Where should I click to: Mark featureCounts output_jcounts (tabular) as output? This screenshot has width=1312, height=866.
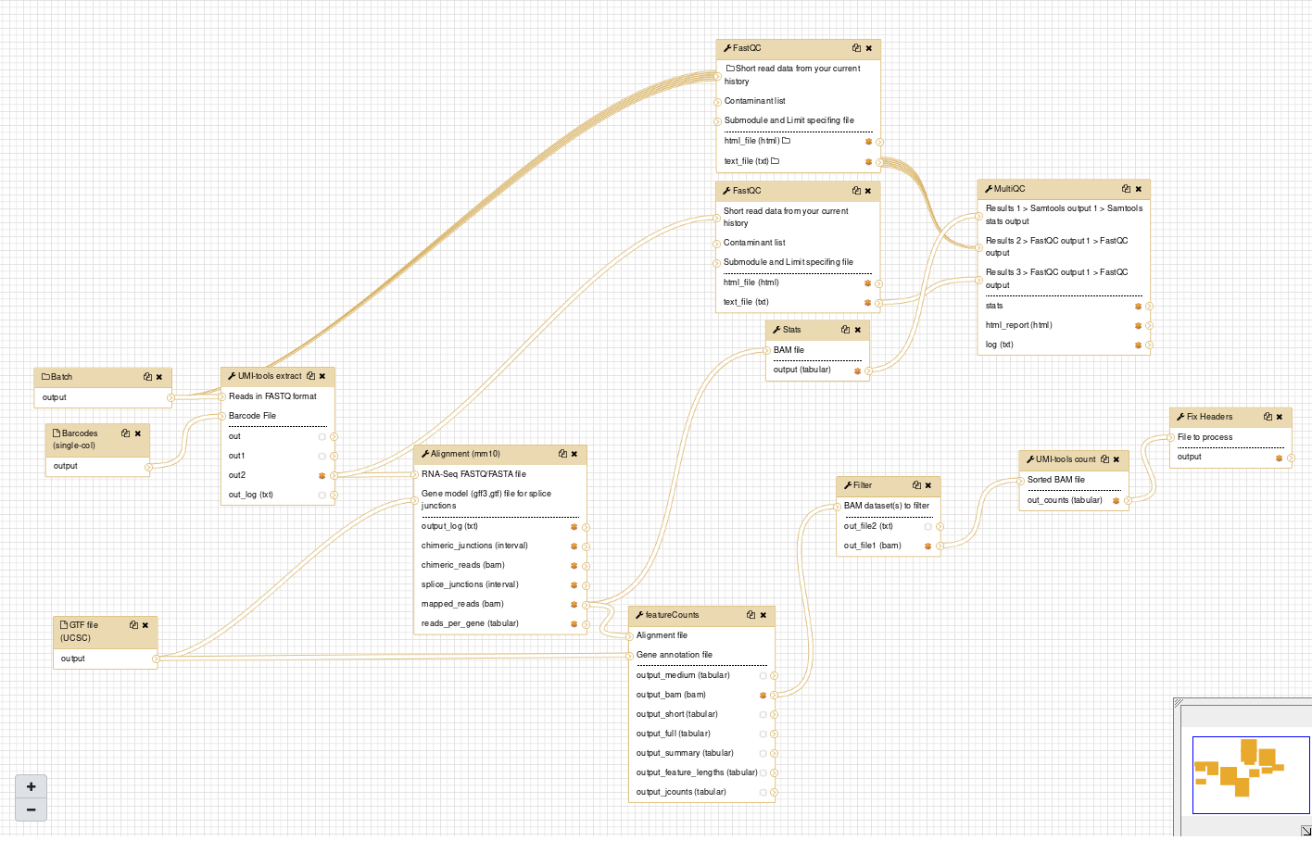click(763, 792)
